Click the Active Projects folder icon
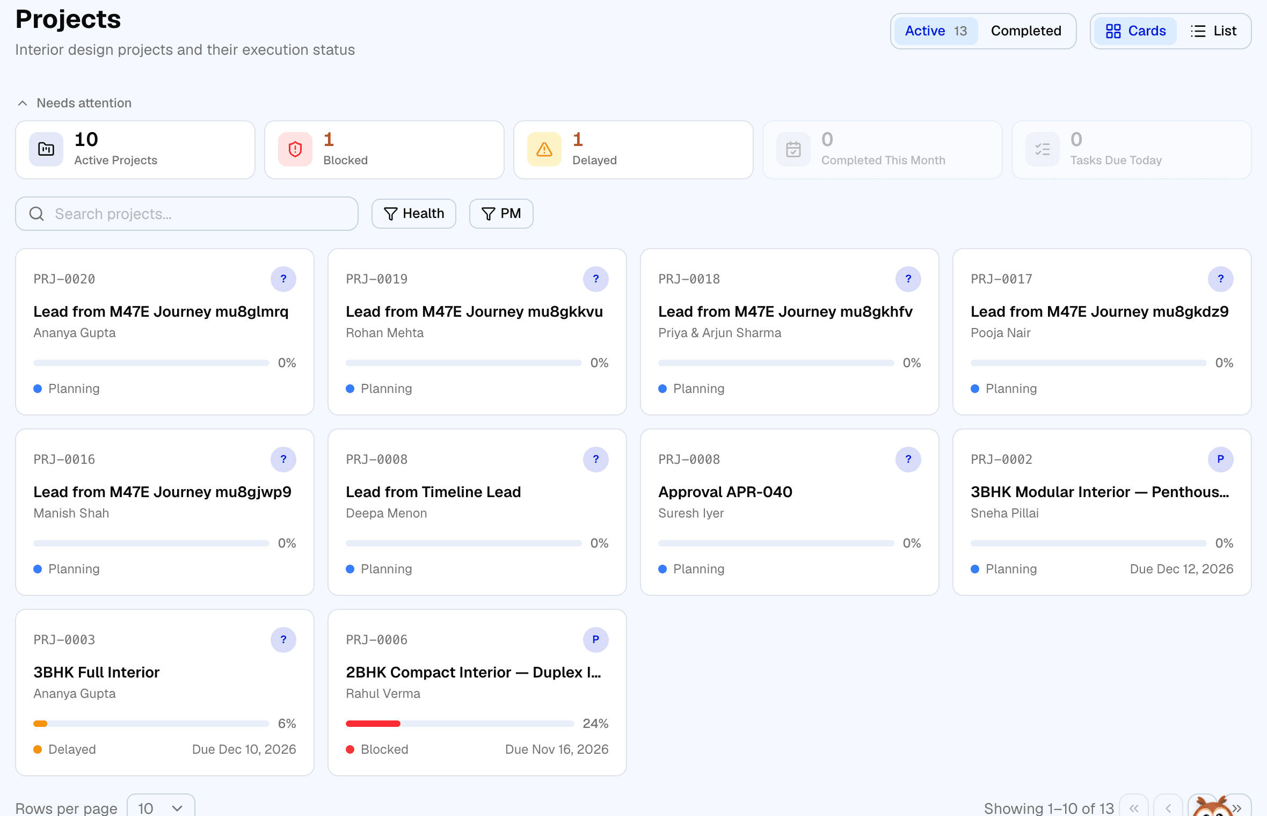The height and width of the screenshot is (816, 1267). (x=46, y=149)
